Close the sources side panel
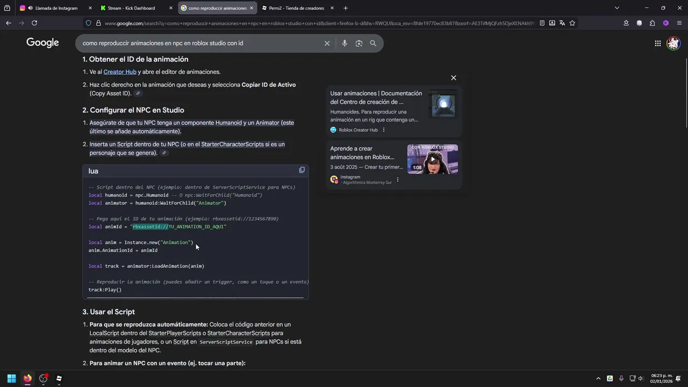 454,78
